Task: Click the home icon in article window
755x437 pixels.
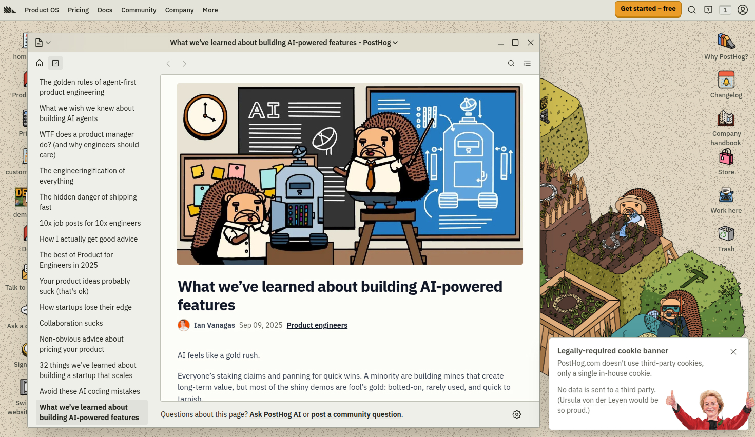Action: click(40, 63)
